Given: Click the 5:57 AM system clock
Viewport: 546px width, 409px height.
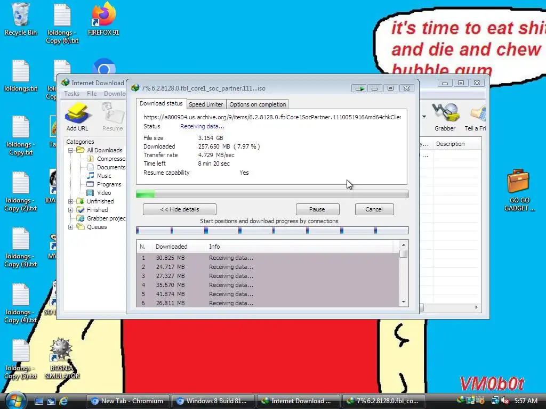Looking at the screenshot, I should [525, 401].
